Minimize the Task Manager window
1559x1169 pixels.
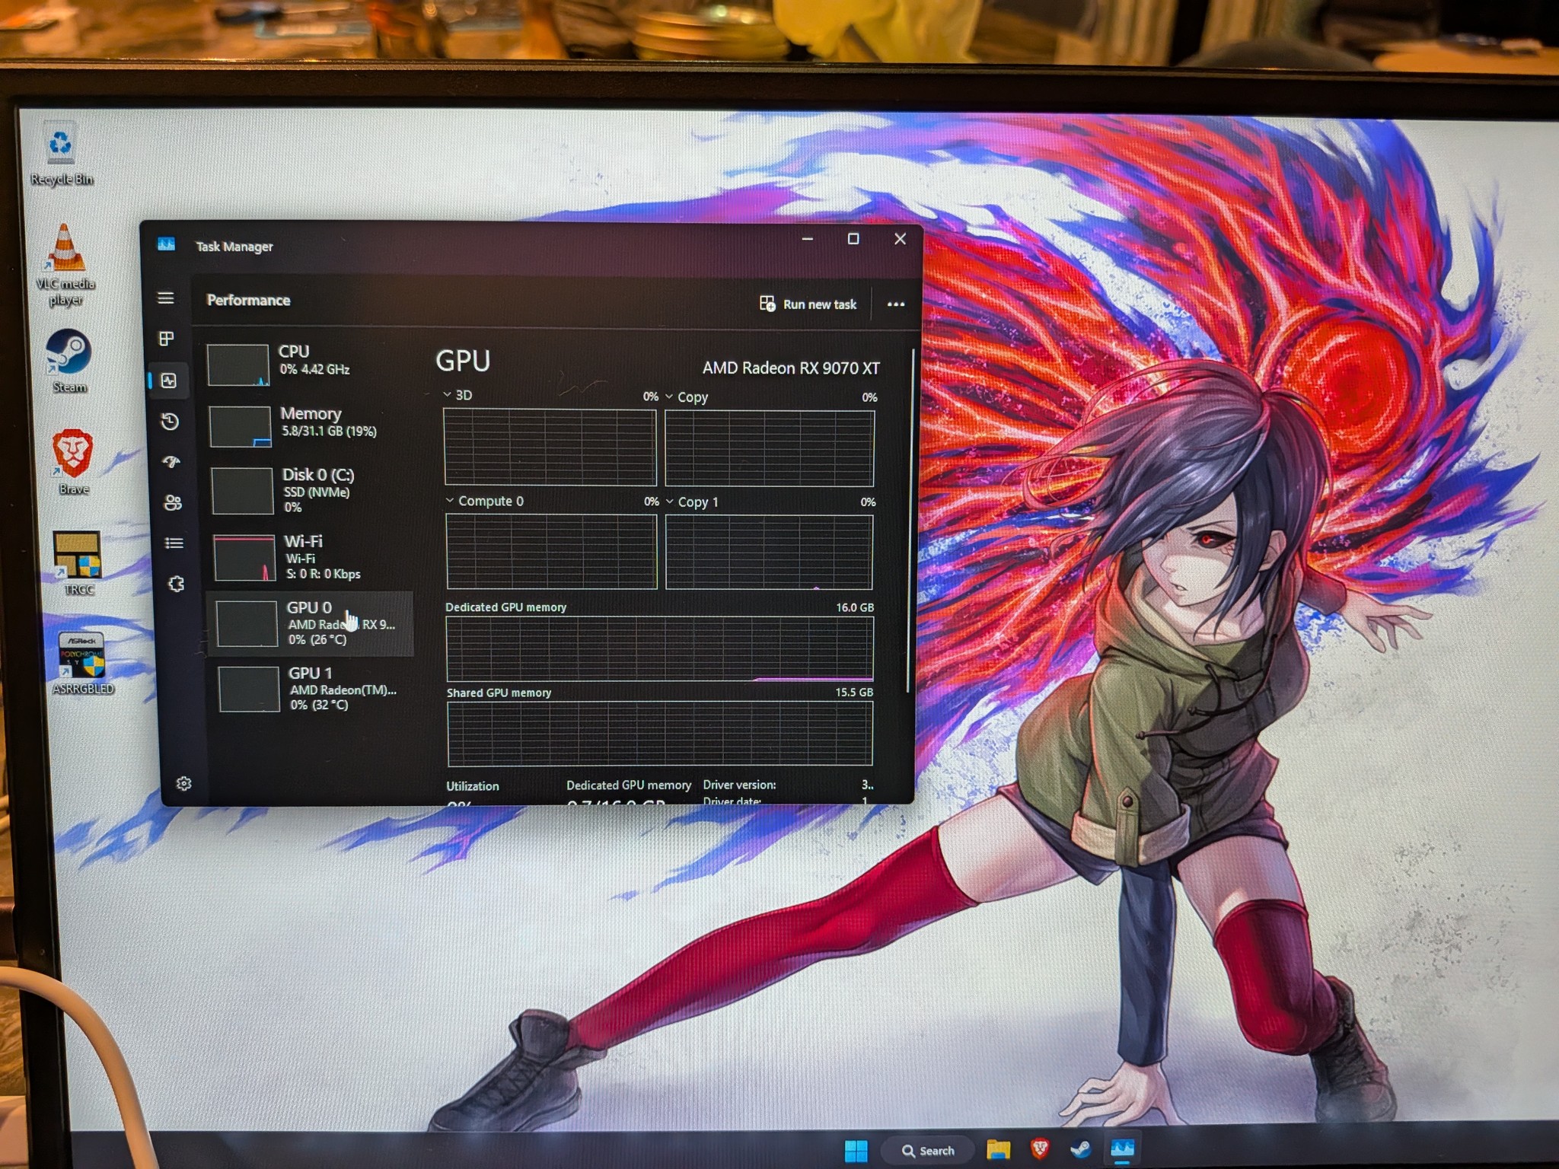808,239
